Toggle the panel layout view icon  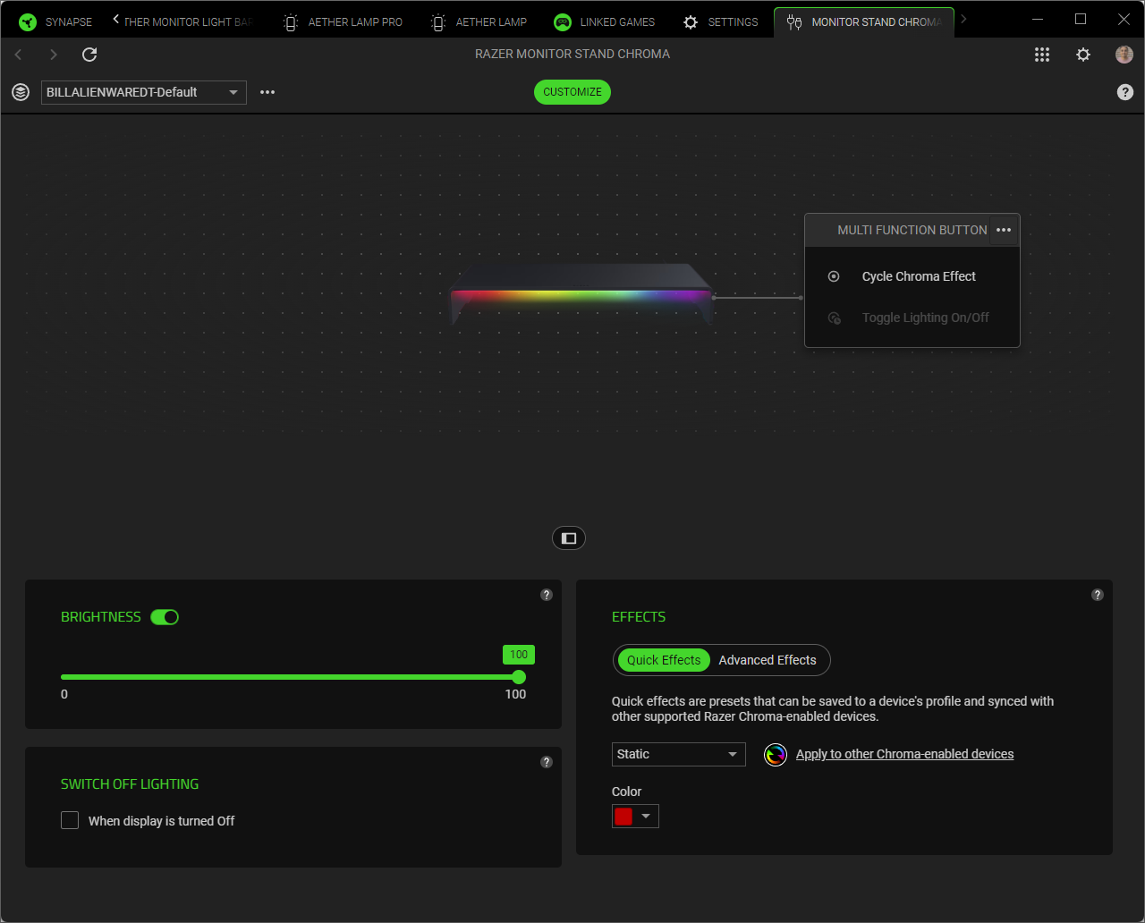click(569, 538)
